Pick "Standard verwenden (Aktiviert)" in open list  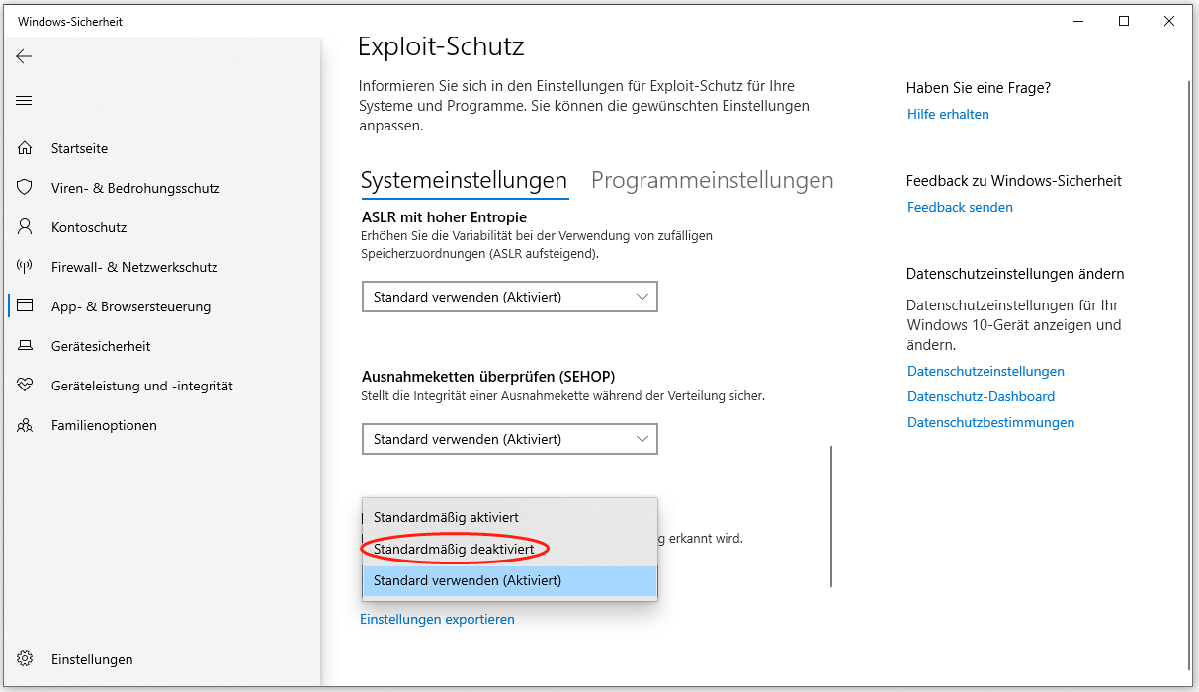[x=468, y=581]
